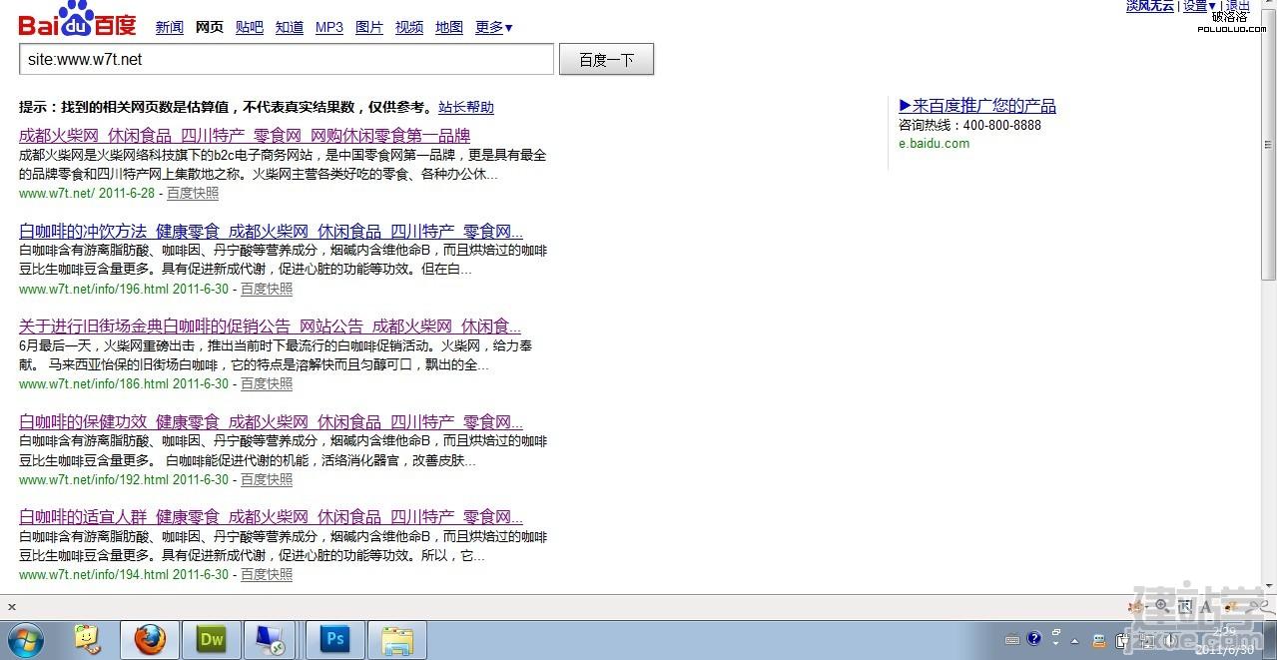Show hidden system tray icons
1277x660 pixels.
1075,640
